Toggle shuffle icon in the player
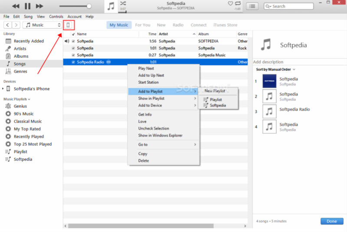 tap(123, 3)
